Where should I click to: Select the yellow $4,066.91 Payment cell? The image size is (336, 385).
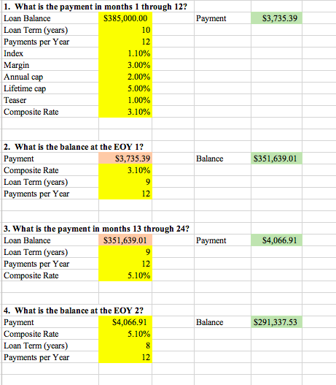coord(125,322)
